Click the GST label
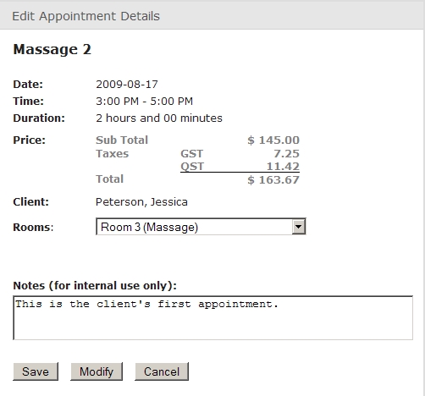 [x=192, y=154]
